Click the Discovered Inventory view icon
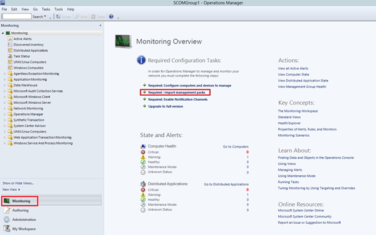376x235 pixels. click(10, 44)
